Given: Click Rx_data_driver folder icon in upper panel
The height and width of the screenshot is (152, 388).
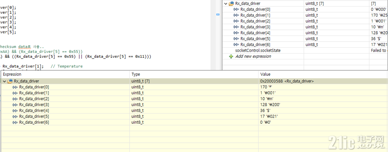Looking at the screenshot, I should [231, 3].
